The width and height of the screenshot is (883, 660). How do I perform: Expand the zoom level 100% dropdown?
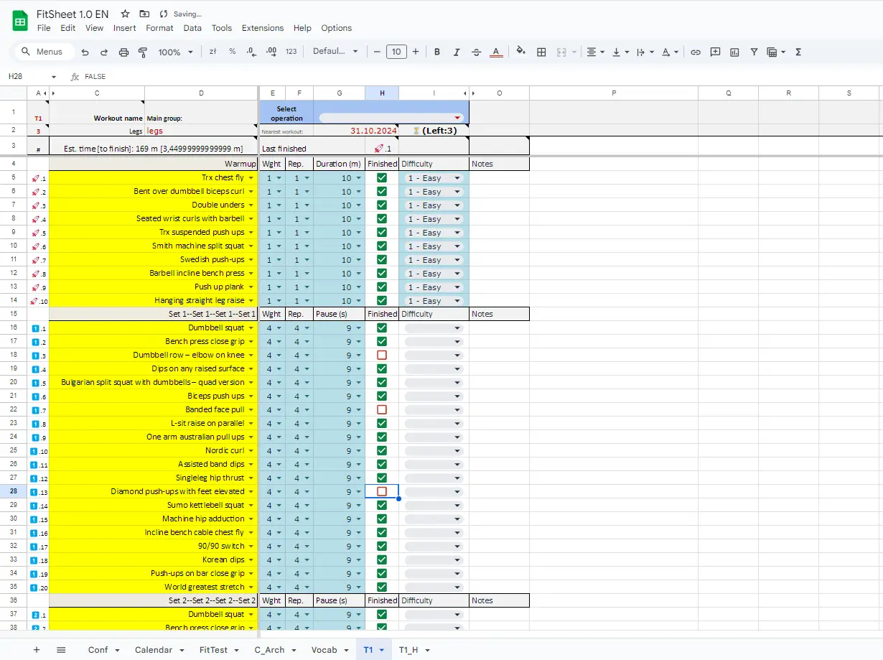(x=176, y=52)
